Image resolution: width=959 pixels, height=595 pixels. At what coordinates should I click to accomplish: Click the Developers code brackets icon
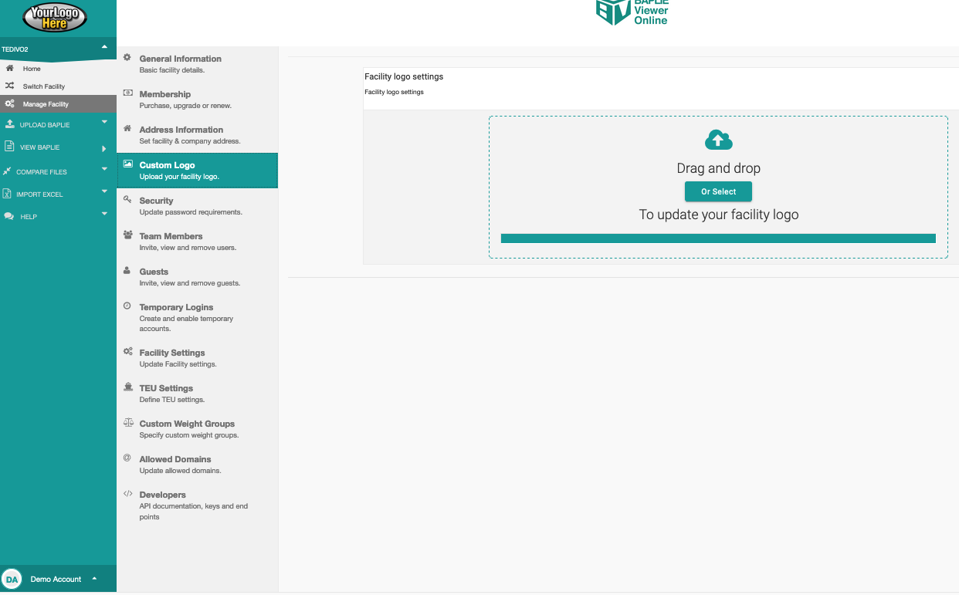tap(127, 494)
